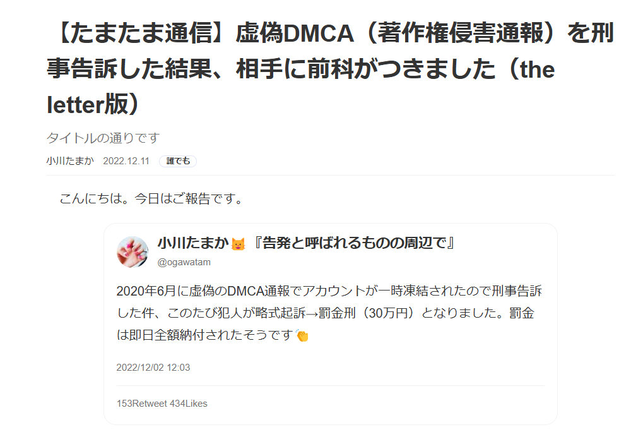Open the tweet timestamp 2022/12/02 12:03
This screenshot has width=643, height=432.
153,367
